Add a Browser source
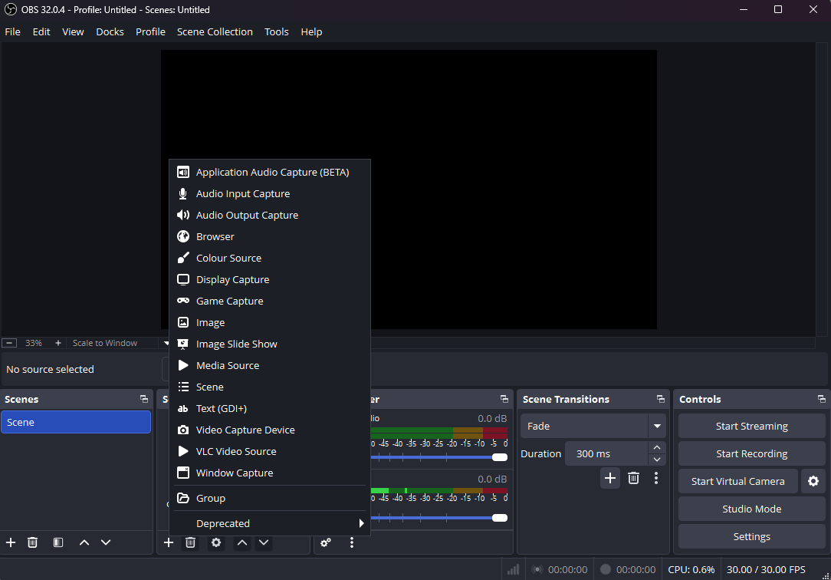 click(215, 236)
